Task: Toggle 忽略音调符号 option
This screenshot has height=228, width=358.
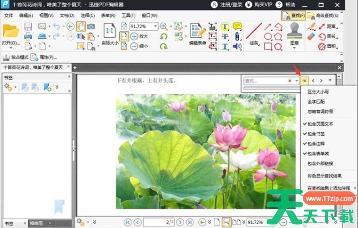Action: pyautogui.click(x=320, y=111)
